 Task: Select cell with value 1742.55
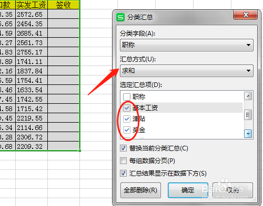pyautogui.click(x=32, y=99)
